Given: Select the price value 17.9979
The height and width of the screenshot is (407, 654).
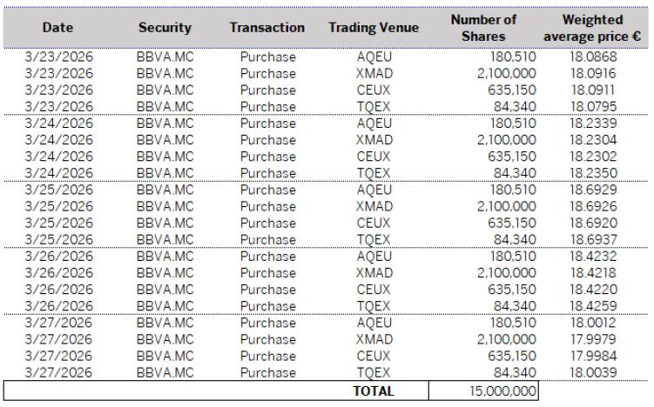Looking at the screenshot, I should coord(592,339).
